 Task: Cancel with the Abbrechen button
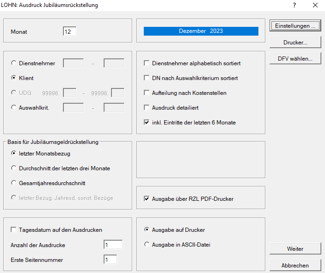pos(295,266)
